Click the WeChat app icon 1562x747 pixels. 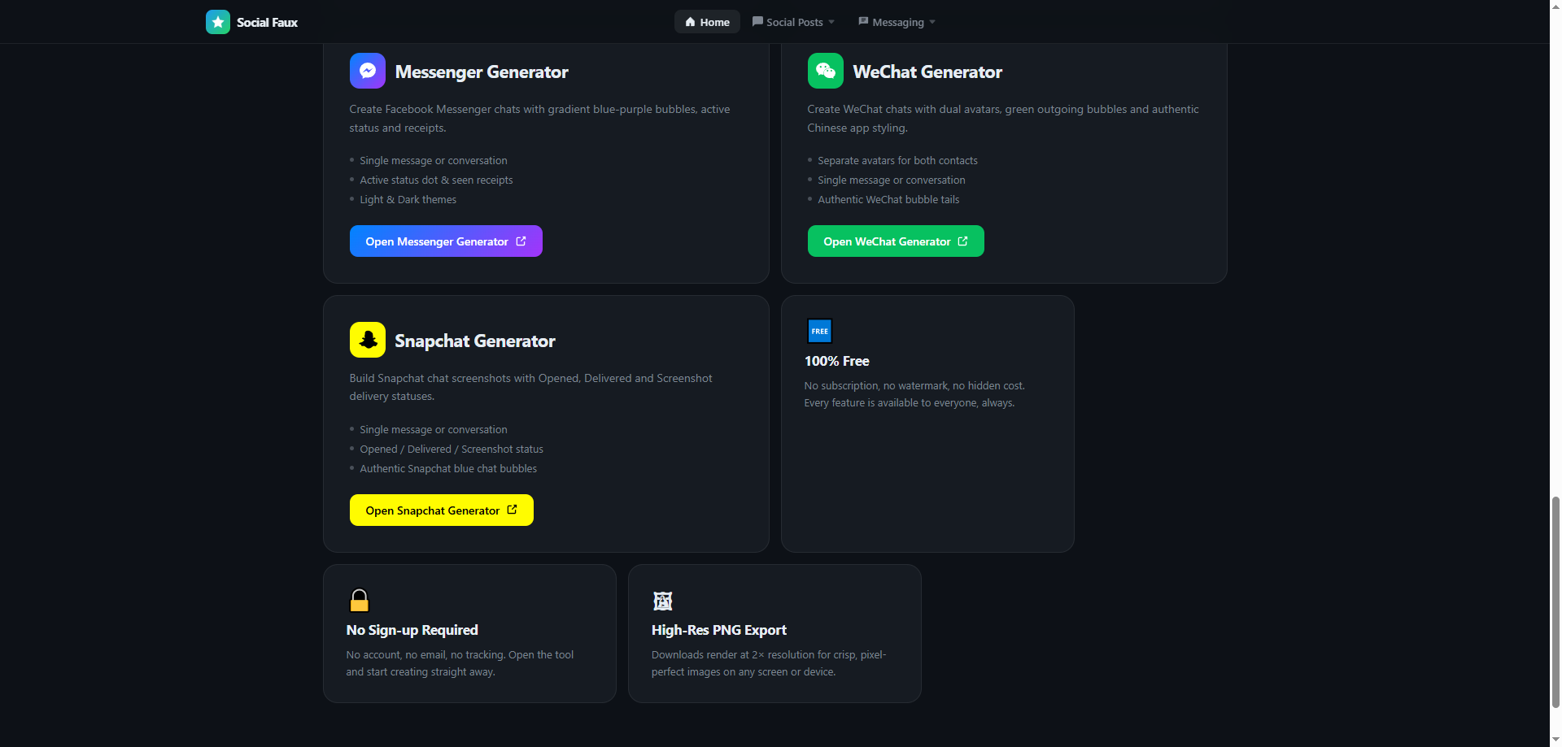click(826, 71)
